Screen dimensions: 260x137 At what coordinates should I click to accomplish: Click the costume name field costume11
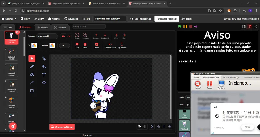pos(47,36)
